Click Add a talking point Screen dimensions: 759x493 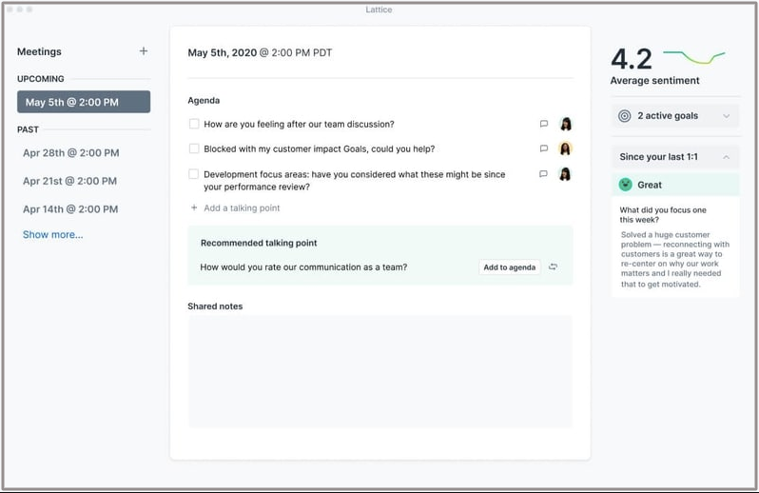click(242, 207)
